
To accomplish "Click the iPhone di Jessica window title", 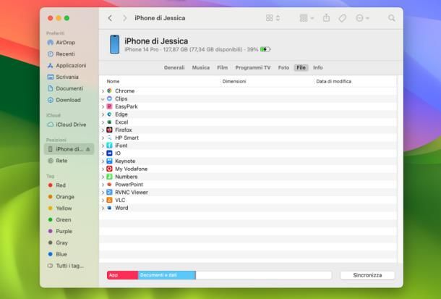I will (160, 18).
